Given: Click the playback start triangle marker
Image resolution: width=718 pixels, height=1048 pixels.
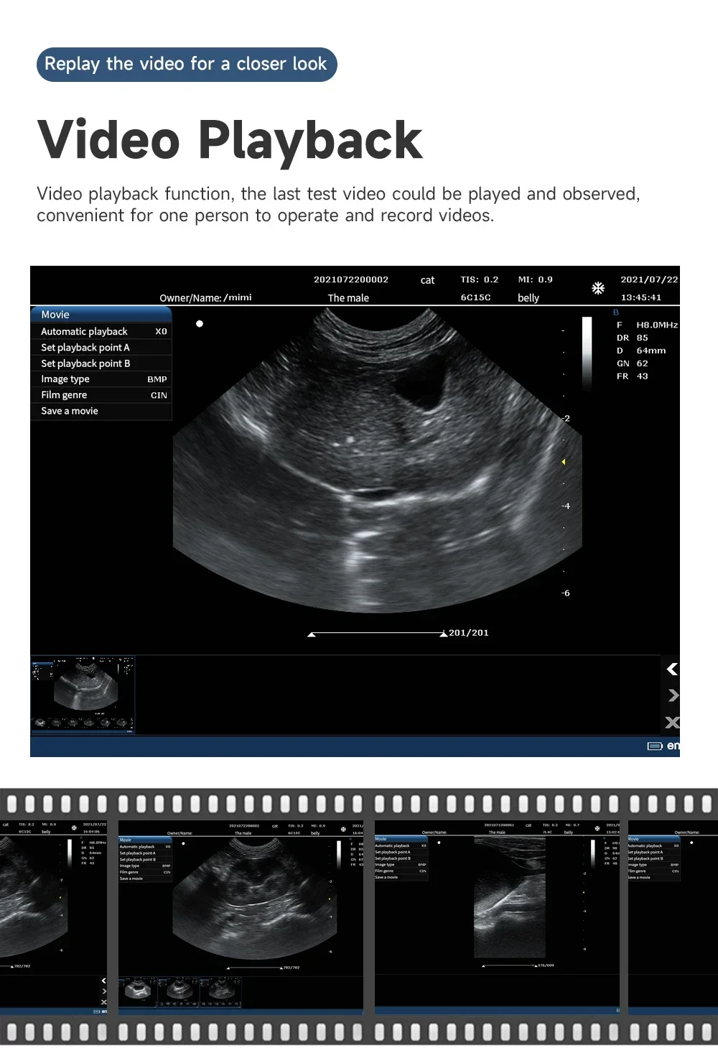Looking at the screenshot, I should [312, 634].
